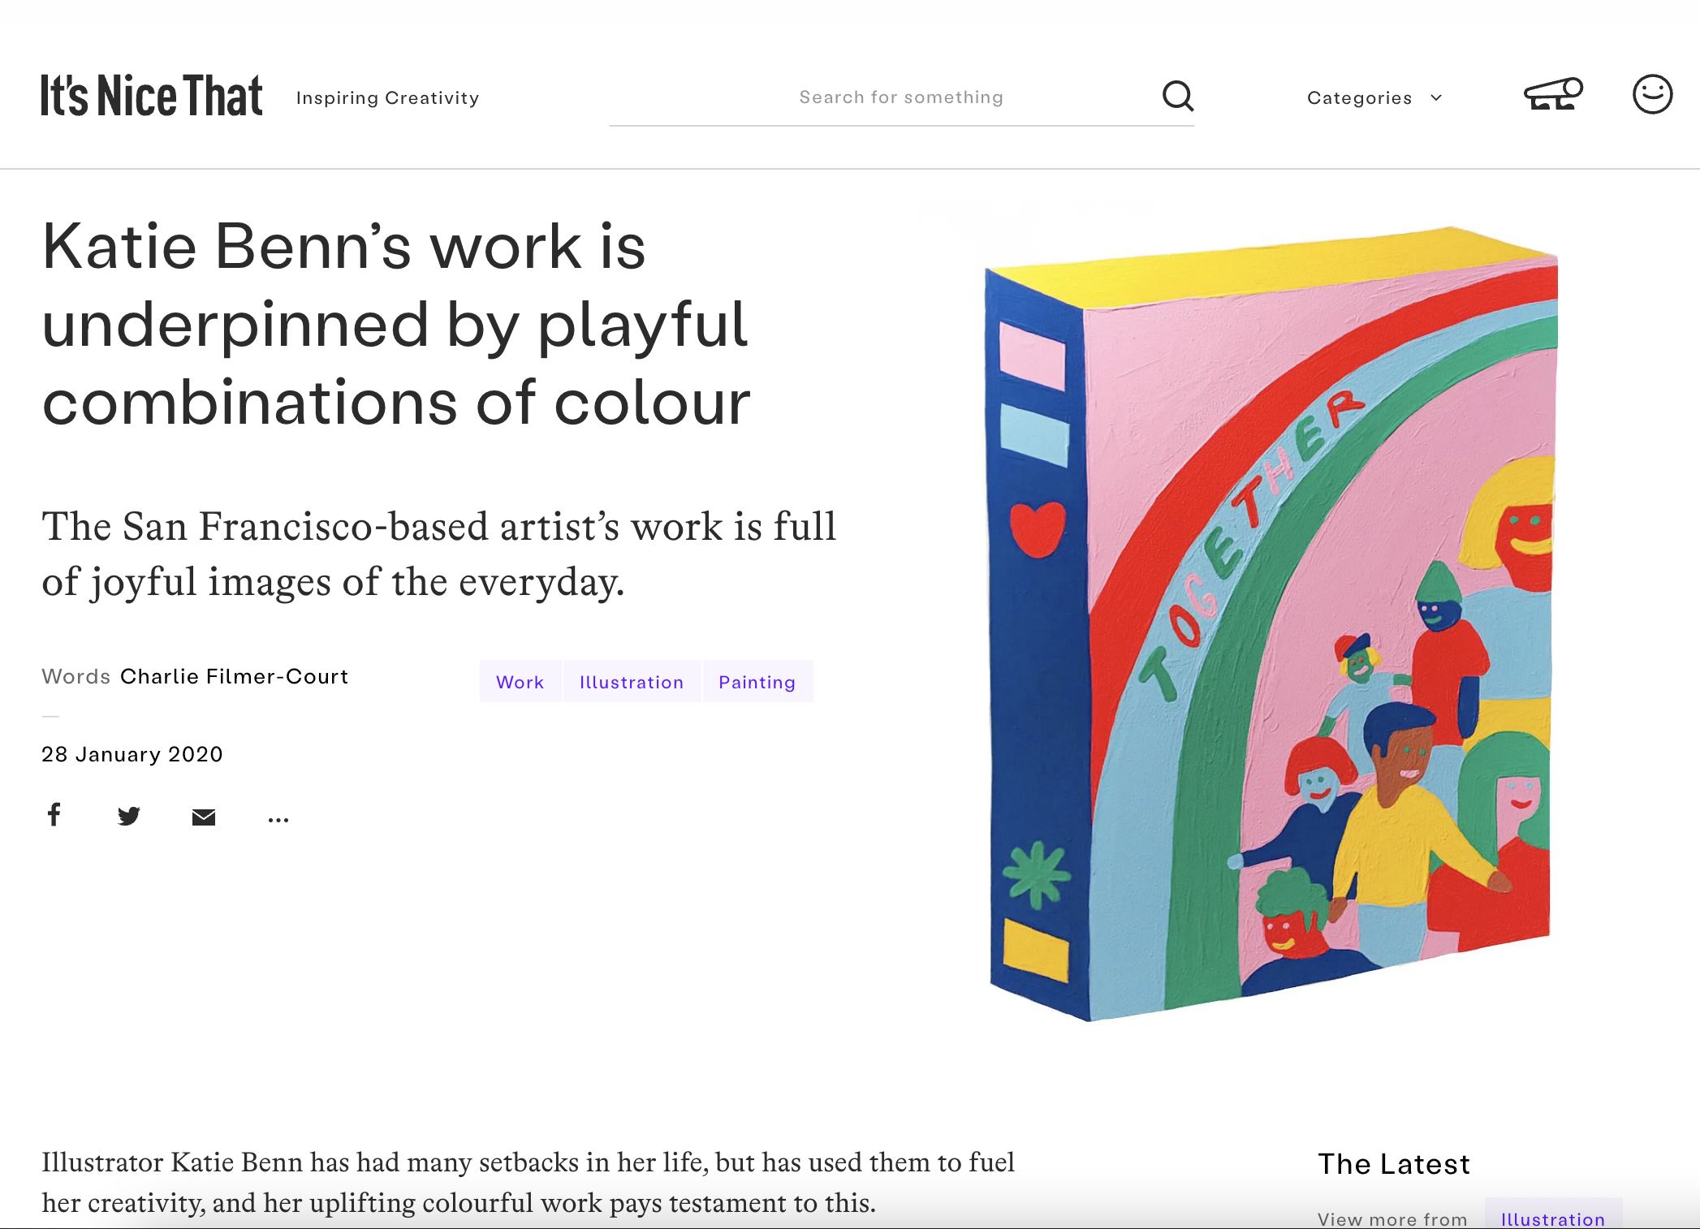This screenshot has height=1229, width=1700.
Task: Open author Charlie Filmer-Court's page
Action: click(234, 676)
